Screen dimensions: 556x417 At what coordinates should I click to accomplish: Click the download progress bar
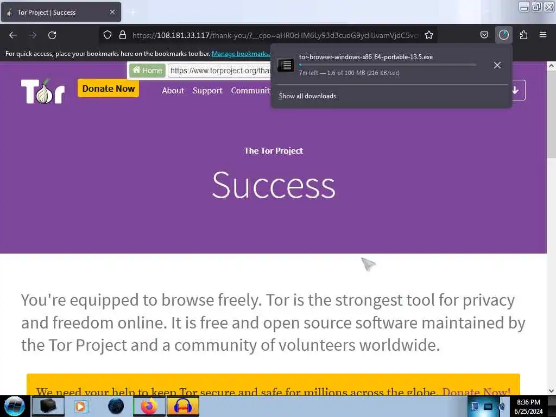[388, 65]
